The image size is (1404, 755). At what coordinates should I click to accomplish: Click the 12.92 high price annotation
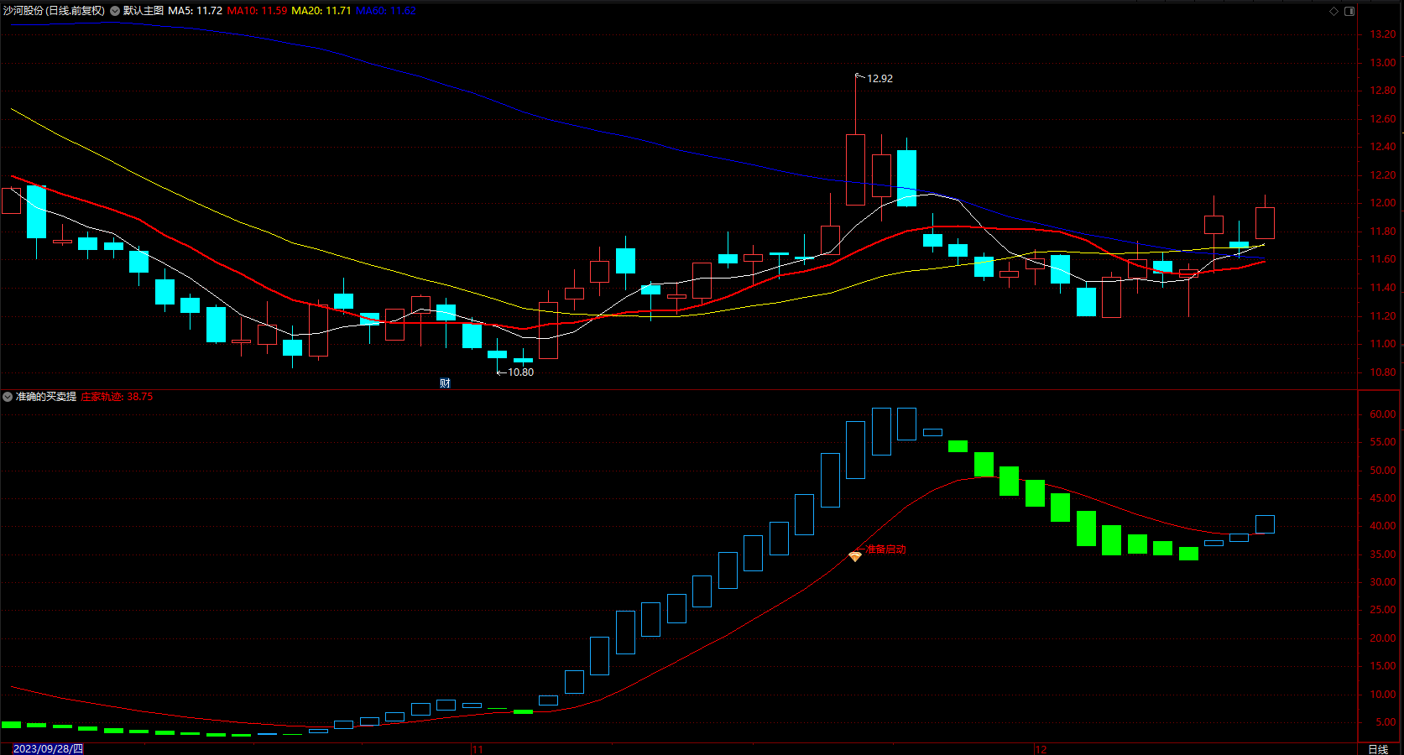pos(879,78)
